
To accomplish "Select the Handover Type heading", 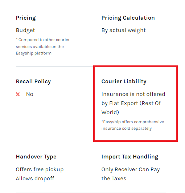I will coord(36,157).
